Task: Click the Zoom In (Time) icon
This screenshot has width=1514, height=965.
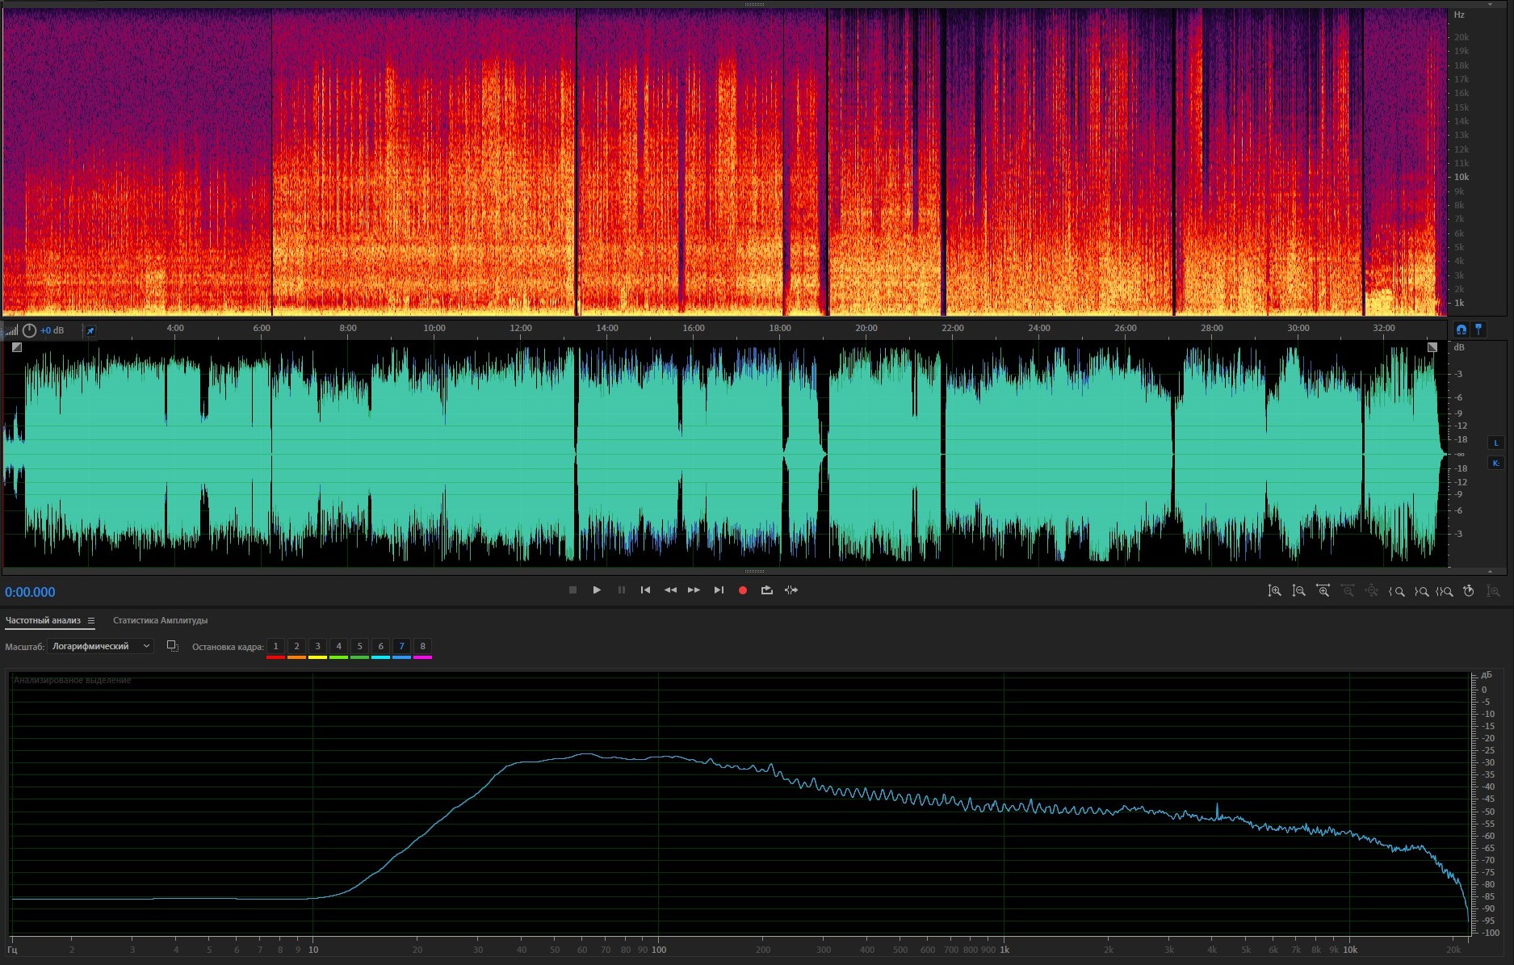Action: (1323, 591)
